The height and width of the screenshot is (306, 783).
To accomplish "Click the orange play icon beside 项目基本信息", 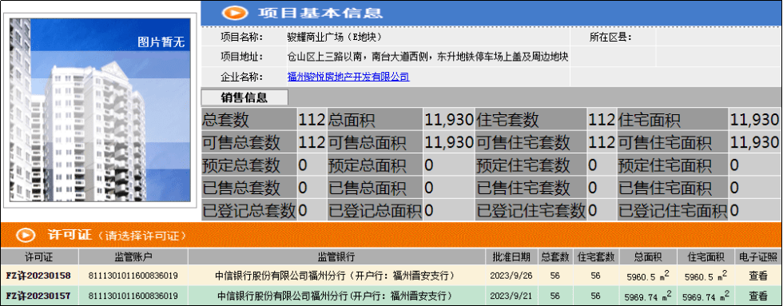I will (236, 12).
